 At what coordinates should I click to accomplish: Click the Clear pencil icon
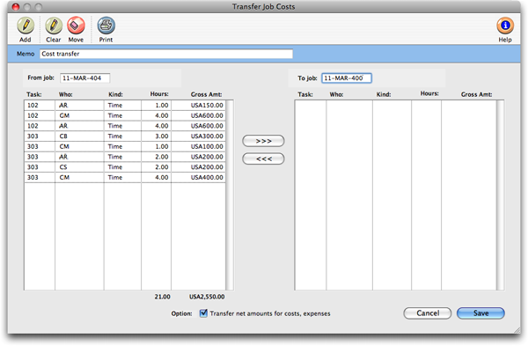pos(54,26)
